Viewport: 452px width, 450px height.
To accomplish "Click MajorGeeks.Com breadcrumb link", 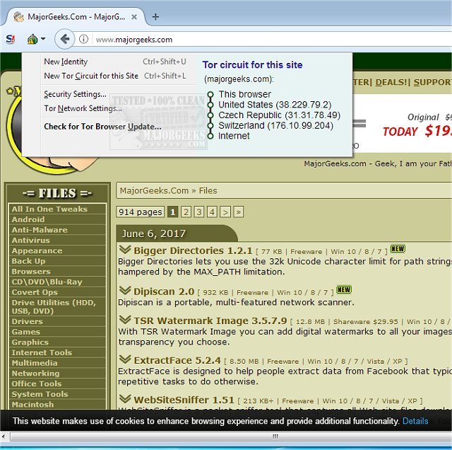I will 154,190.
